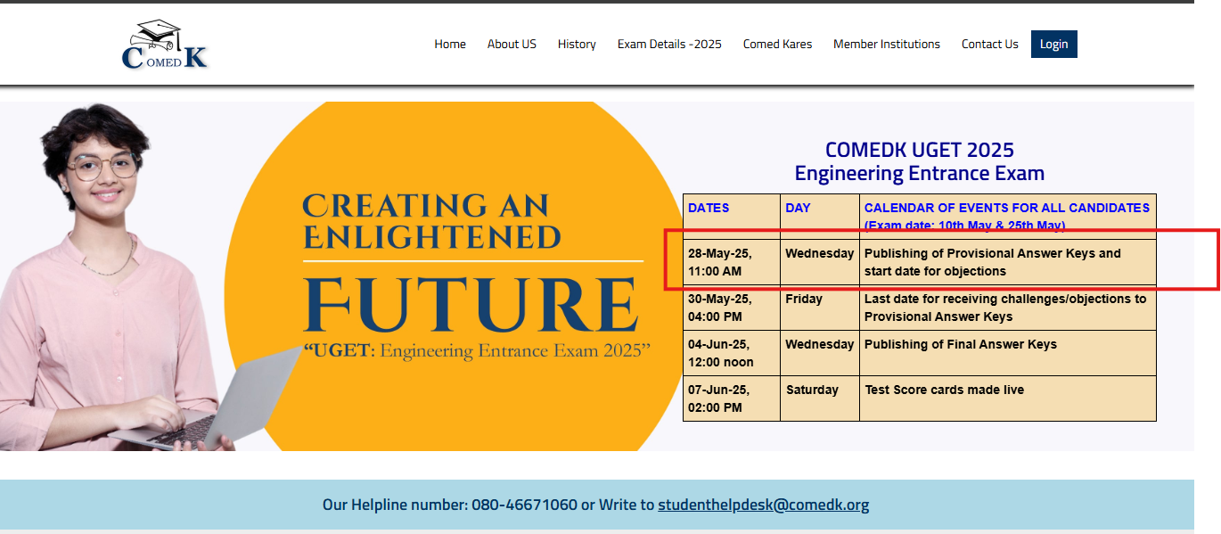The image size is (1221, 534).
Task: Click 'Test Score cards made live' cell
Action: pos(1008,398)
